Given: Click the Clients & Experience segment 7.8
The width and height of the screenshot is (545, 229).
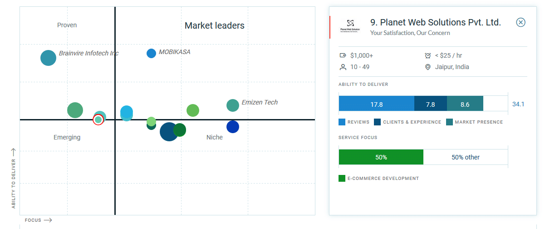Looking at the screenshot, I should pyautogui.click(x=431, y=104).
